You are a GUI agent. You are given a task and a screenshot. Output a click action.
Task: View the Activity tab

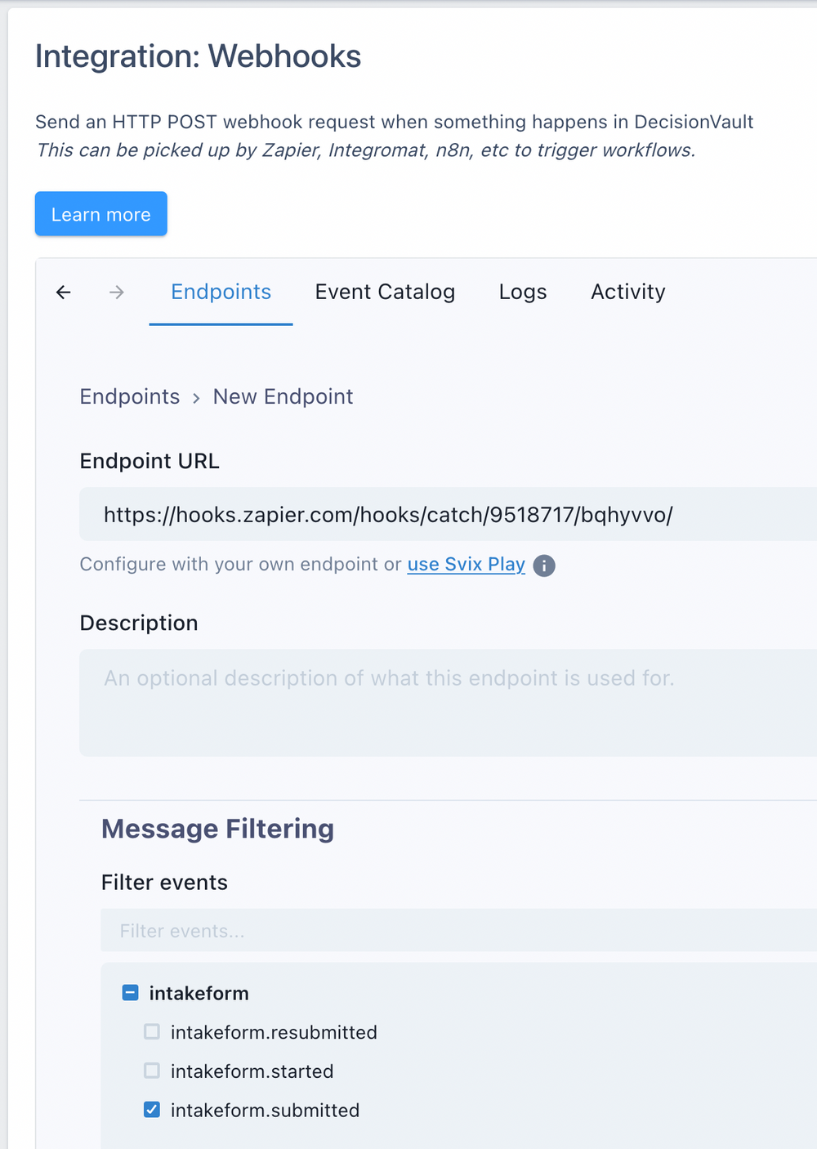627,292
